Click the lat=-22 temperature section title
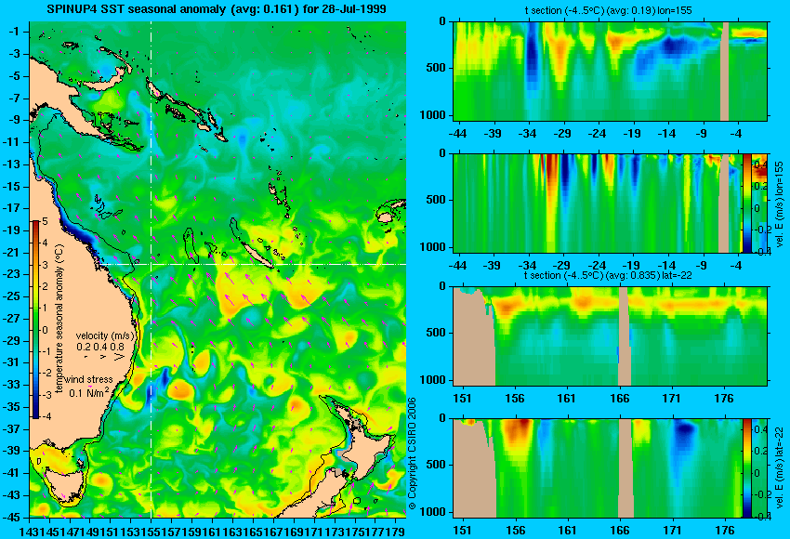 [x=608, y=276]
